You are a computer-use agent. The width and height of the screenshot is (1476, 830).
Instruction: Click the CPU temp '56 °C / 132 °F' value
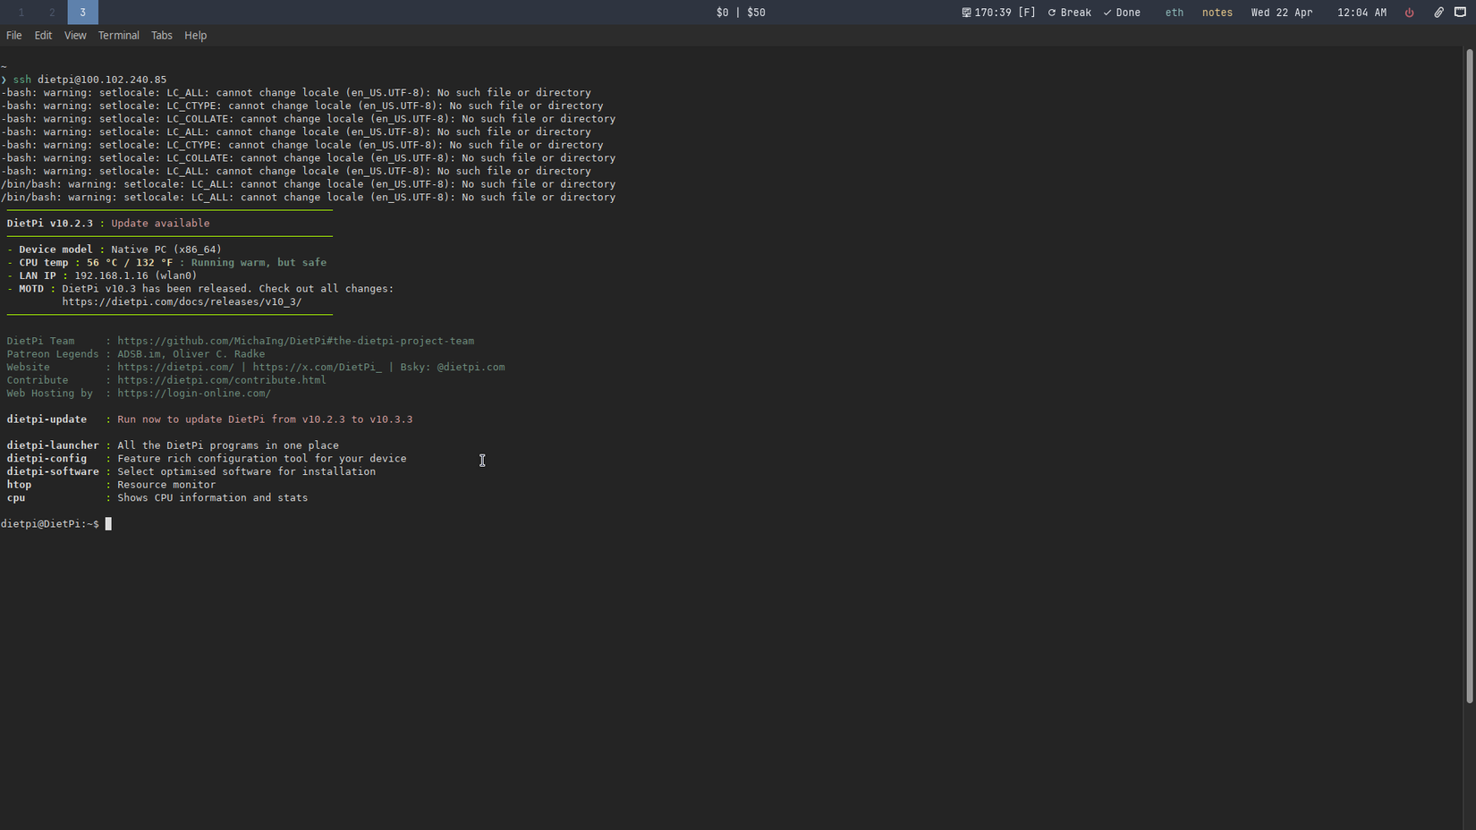click(130, 263)
